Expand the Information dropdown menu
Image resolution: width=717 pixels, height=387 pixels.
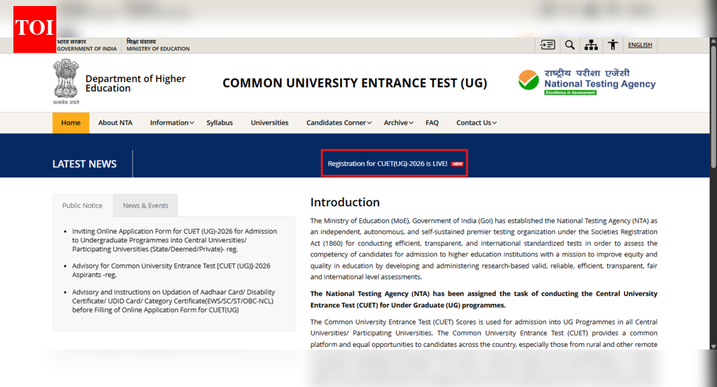172,123
